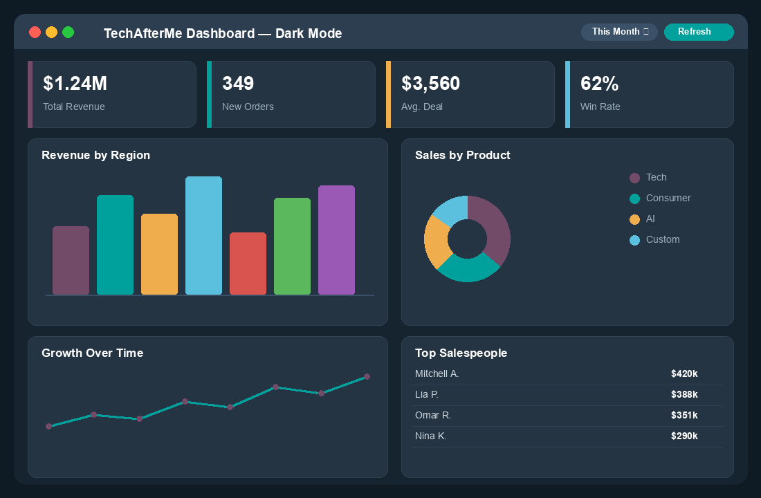Open the 62% Win Rate card
This screenshot has width=761, height=498.
coord(650,95)
